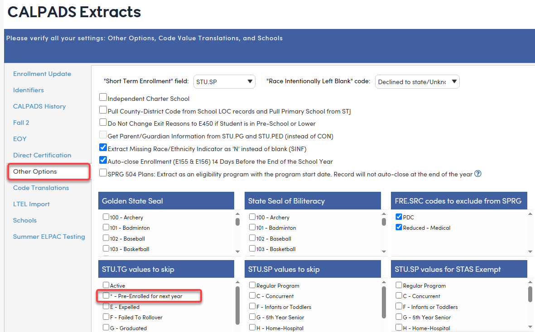This screenshot has height=332, width=535.
Task: Open Code Translations section
Action: (41, 188)
